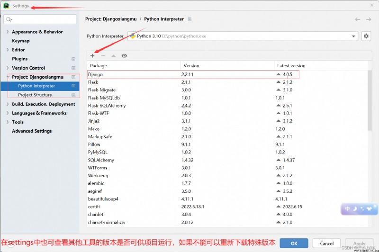
Task: Sort by the Version column header
Action: click(x=227, y=66)
